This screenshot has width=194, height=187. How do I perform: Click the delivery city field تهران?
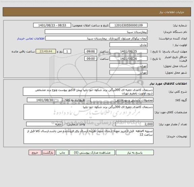(128, 72)
